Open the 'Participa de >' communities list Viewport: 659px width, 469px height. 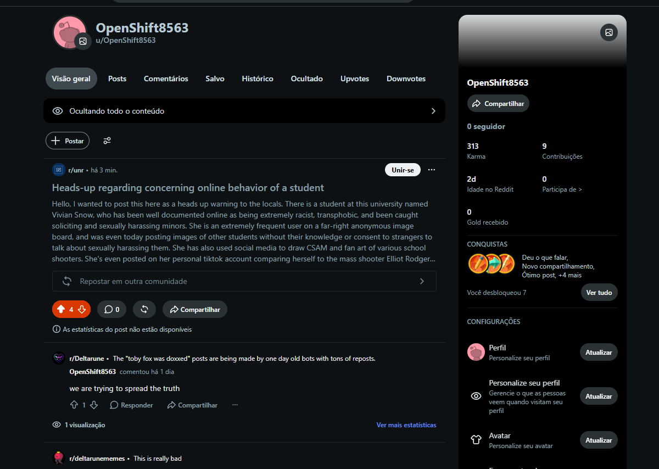point(562,189)
